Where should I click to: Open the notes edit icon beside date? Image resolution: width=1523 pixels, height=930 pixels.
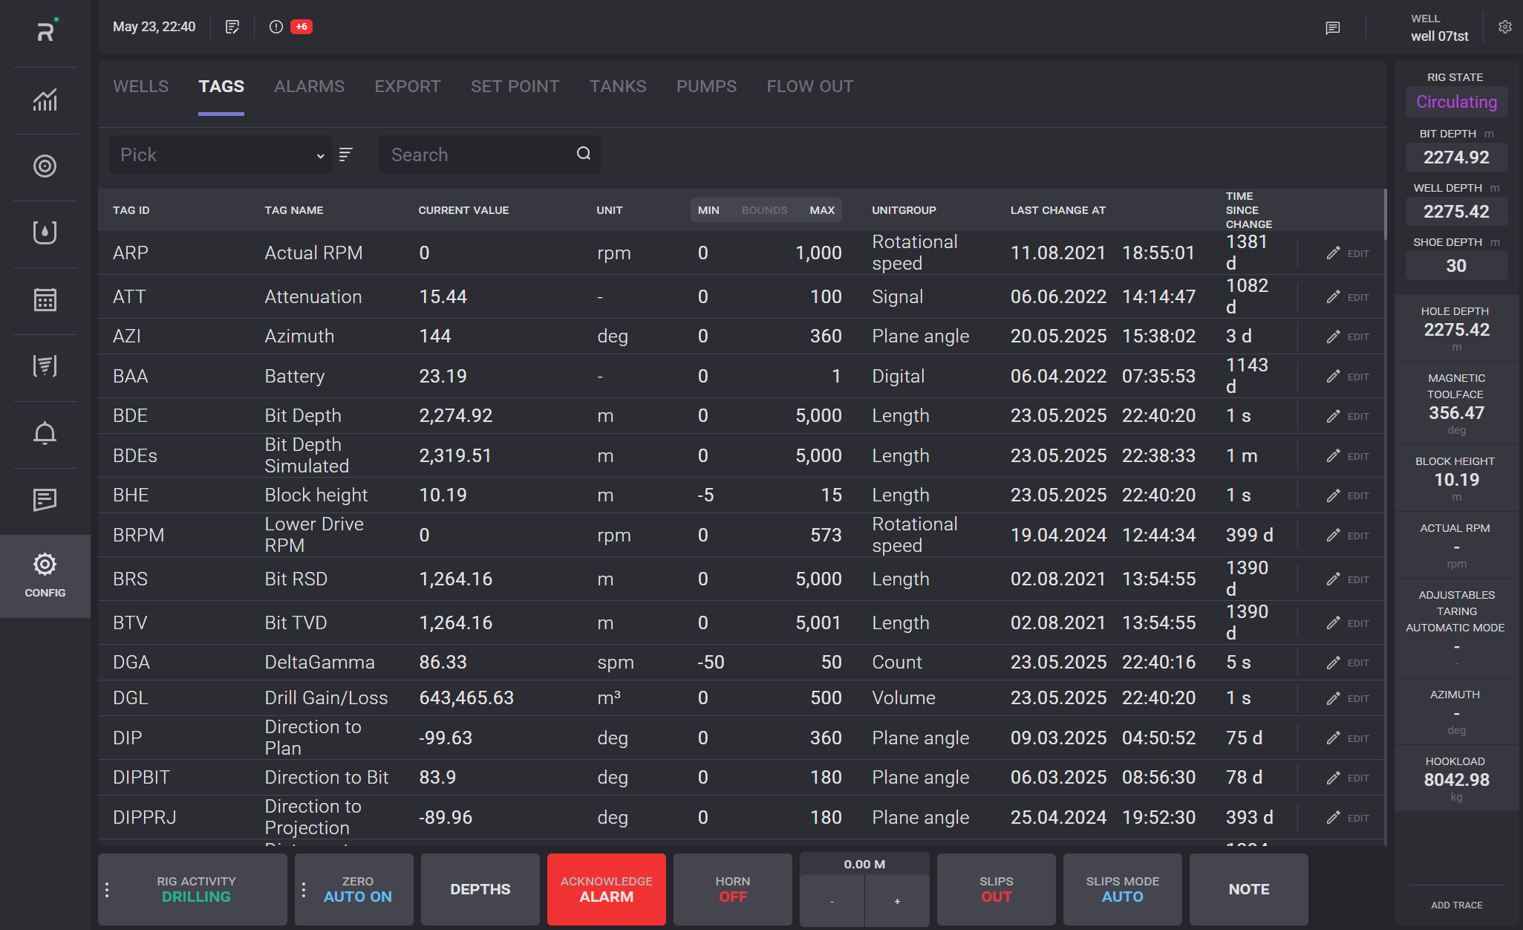pyautogui.click(x=232, y=27)
